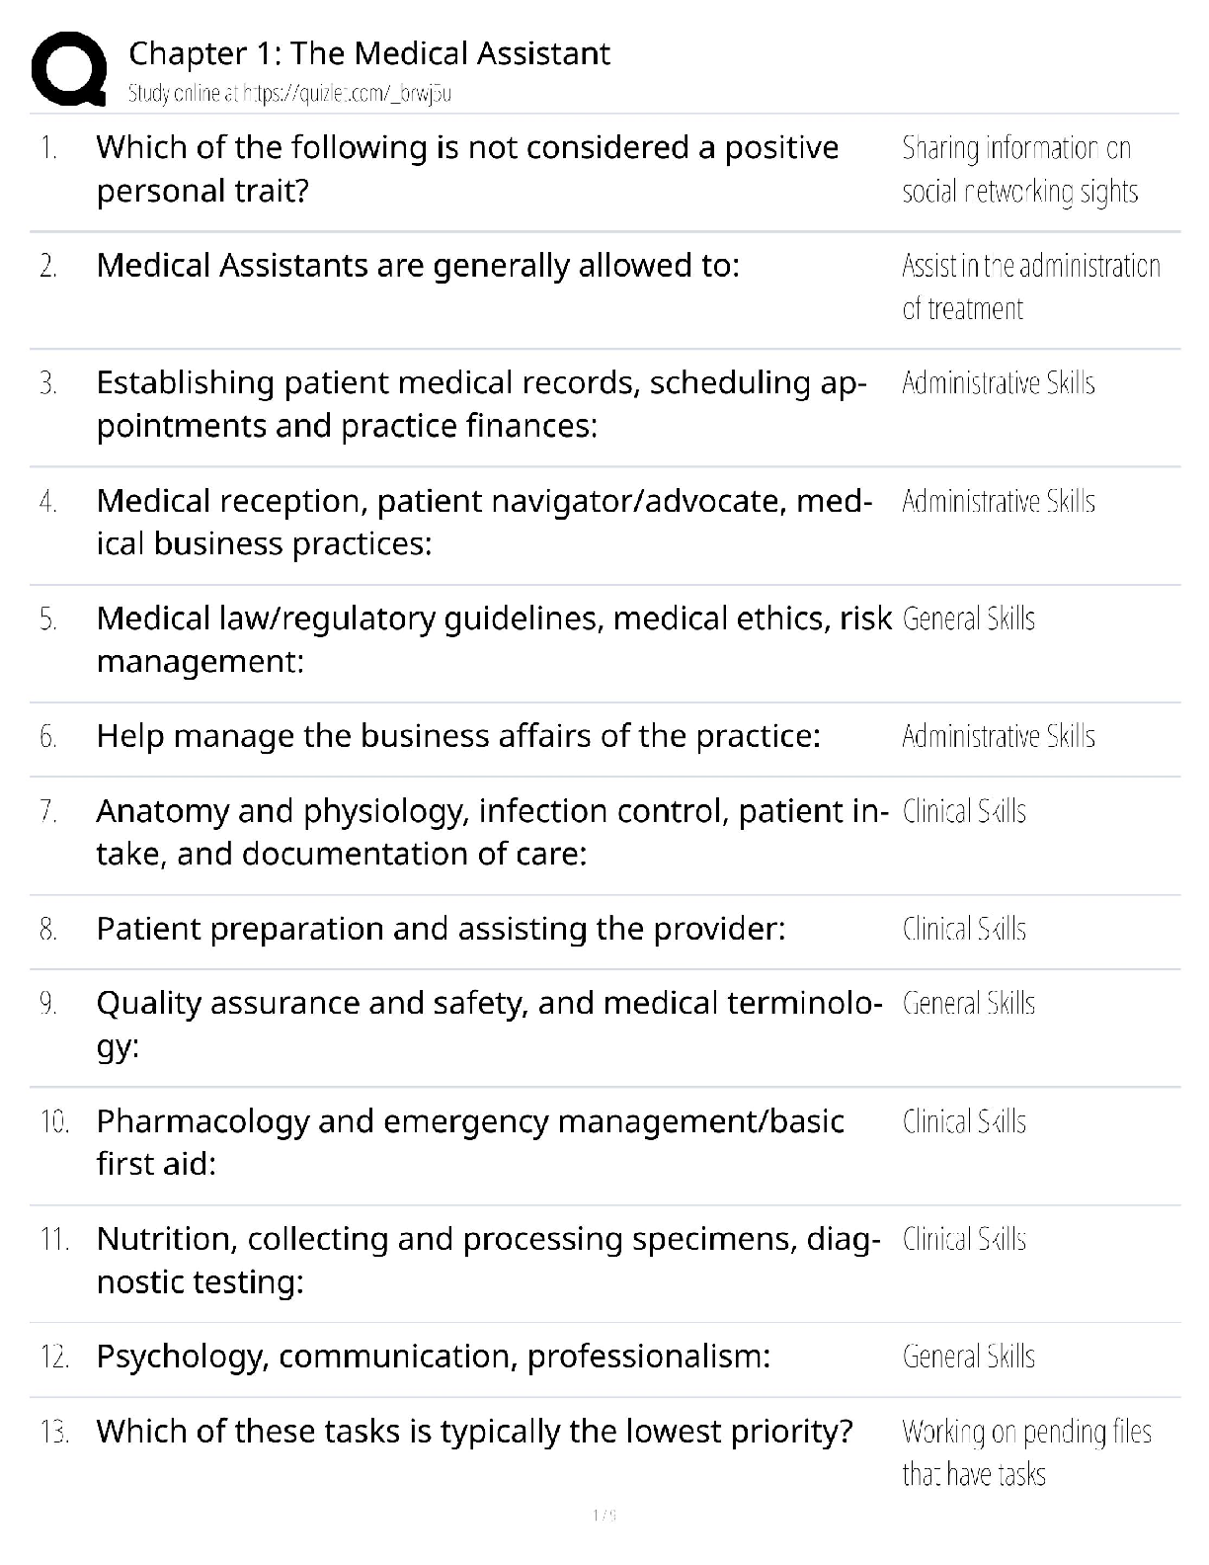Select question 12 on psychology, communication, professionalism

pyautogui.click(x=433, y=1357)
